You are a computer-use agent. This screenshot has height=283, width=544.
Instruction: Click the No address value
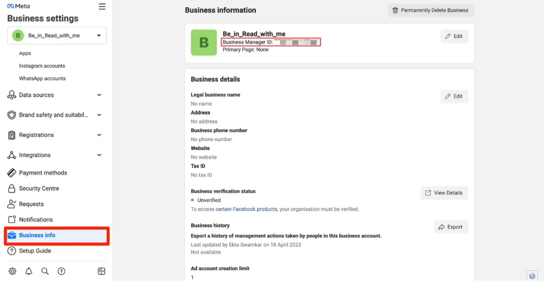coord(204,121)
